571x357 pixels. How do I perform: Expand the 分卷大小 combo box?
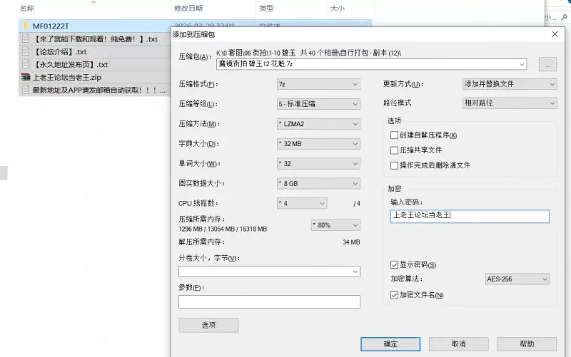(x=355, y=271)
